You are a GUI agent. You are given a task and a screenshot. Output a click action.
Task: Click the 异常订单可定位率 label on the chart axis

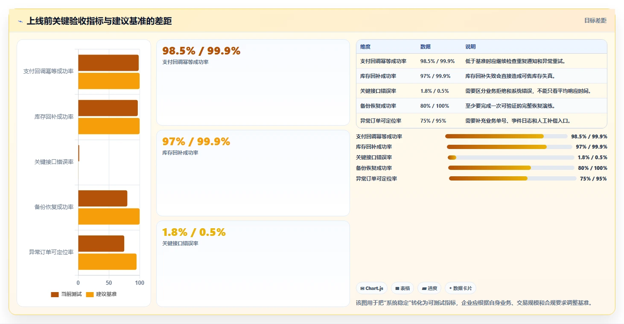(x=51, y=252)
